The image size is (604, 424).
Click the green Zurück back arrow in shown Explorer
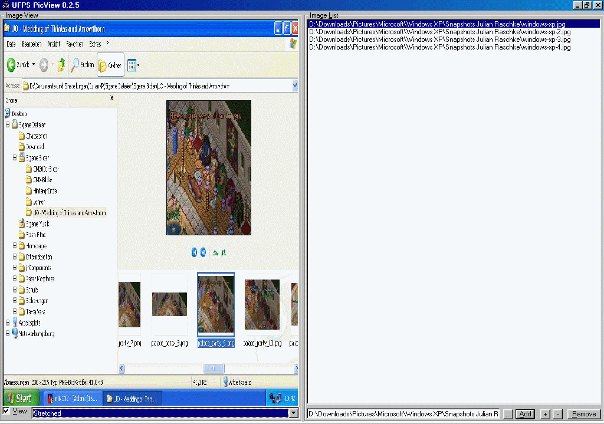pyautogui.click(x=11, y=65)
